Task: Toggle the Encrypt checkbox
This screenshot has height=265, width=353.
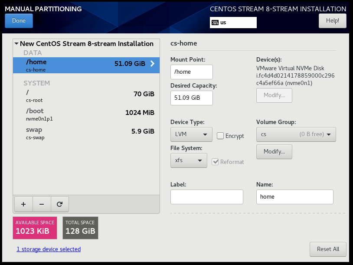Action: pyautogui.click(x=220, y=136)
